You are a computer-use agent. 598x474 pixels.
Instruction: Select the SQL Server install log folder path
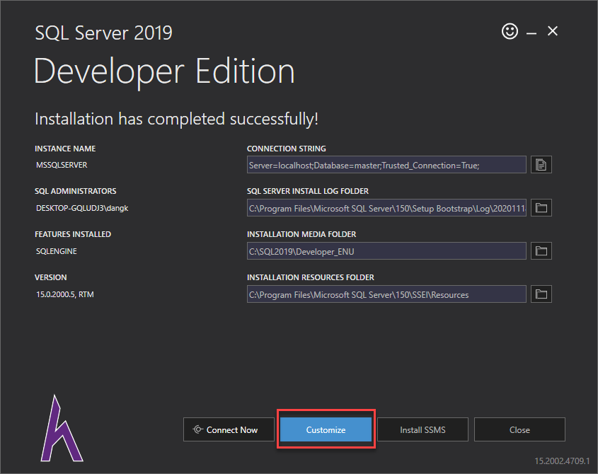[386, 208]
